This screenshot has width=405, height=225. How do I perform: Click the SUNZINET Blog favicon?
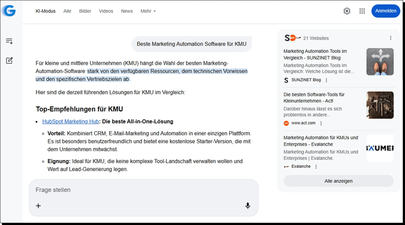point(286,80)
